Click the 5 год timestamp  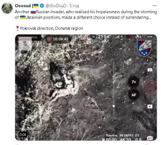click(x=74, y=6)
